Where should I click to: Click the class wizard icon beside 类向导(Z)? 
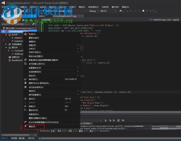(x=25, y=79)
